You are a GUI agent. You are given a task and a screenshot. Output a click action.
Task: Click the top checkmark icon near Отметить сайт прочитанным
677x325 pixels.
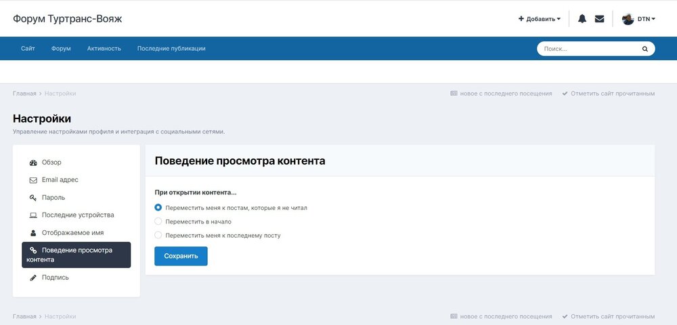(565, 93)
